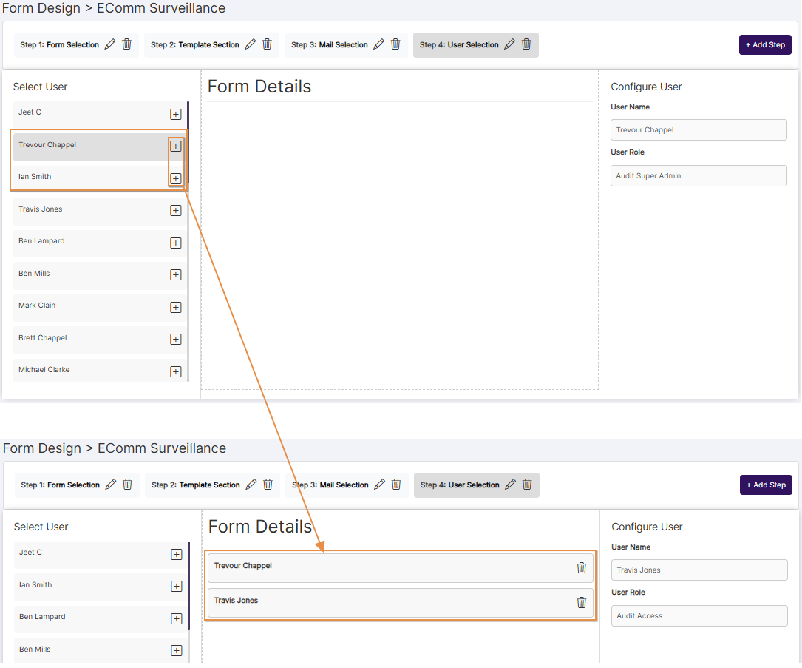The width and height of the screenshot is (802, 668).
Task: Edit Step 1 Form Selection name via pencil icon
Action: (x=109, y=44)
